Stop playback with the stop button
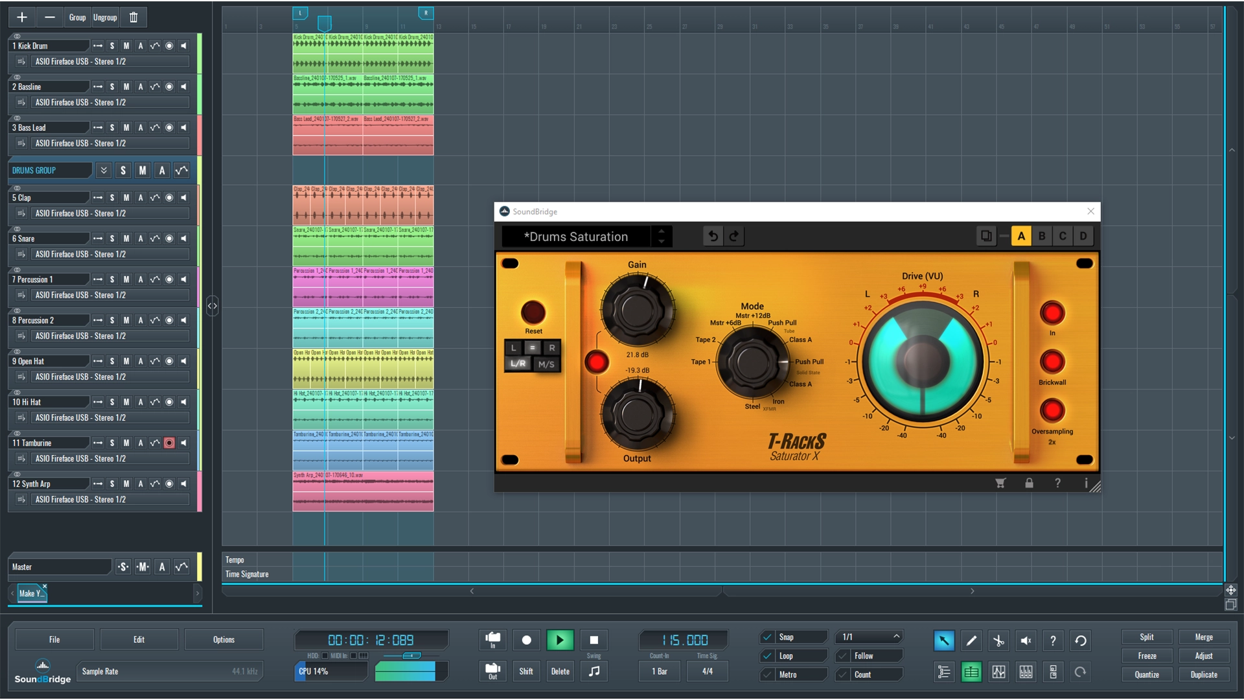Screen dimensions: 1244x700 [x=594, y=640]
